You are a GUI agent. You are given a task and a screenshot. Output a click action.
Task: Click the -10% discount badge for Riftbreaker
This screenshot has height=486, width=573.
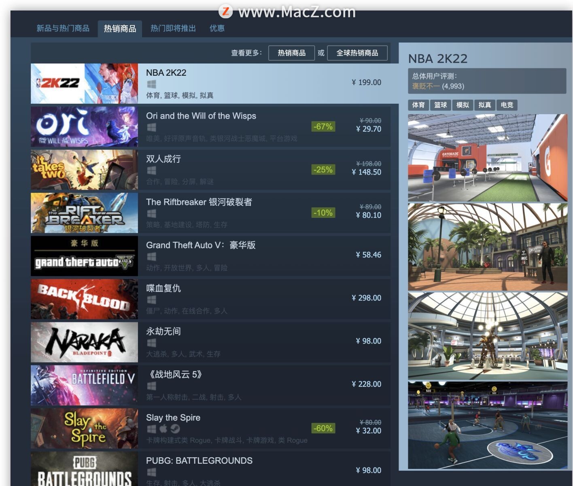pos(323,213)
